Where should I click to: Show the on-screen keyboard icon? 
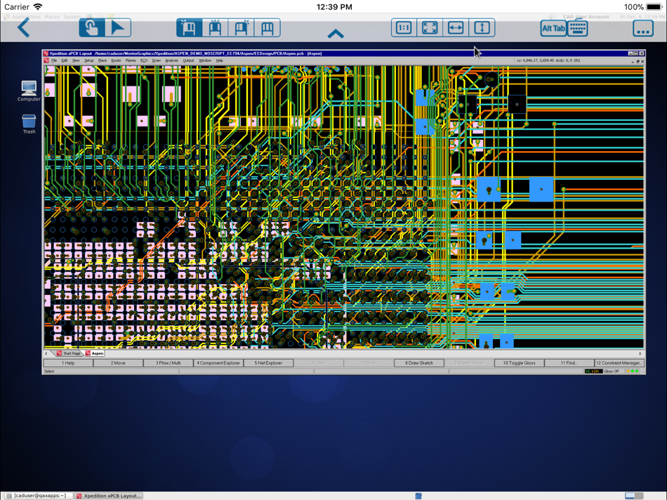pos(578,29)
